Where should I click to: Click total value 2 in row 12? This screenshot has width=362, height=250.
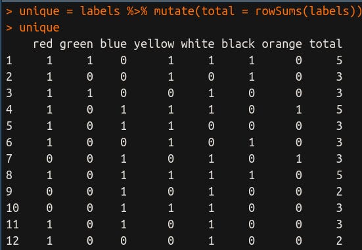click(339, 241)
